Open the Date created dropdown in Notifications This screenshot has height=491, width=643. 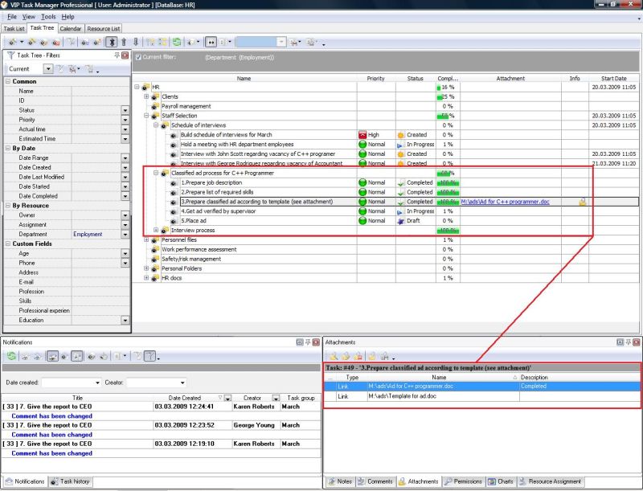pyautogui.click(x=97, y=383)
